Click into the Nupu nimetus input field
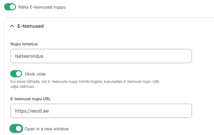 tap(101, 56)
